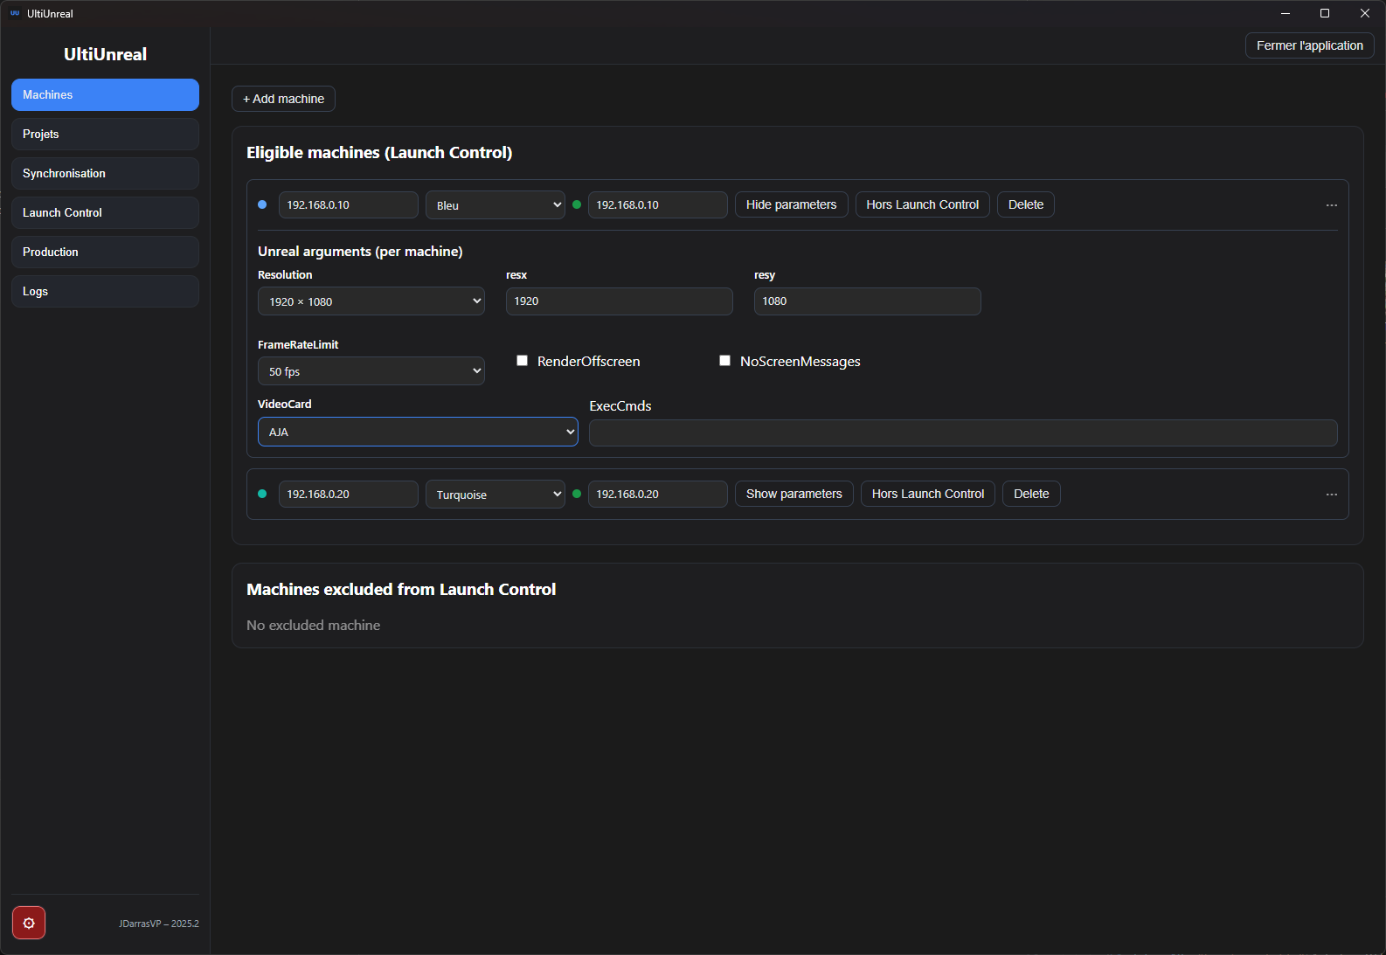Click the ExecCmds input field
The width and height of the screenshot is (1386, 955).
pos(962,433)
